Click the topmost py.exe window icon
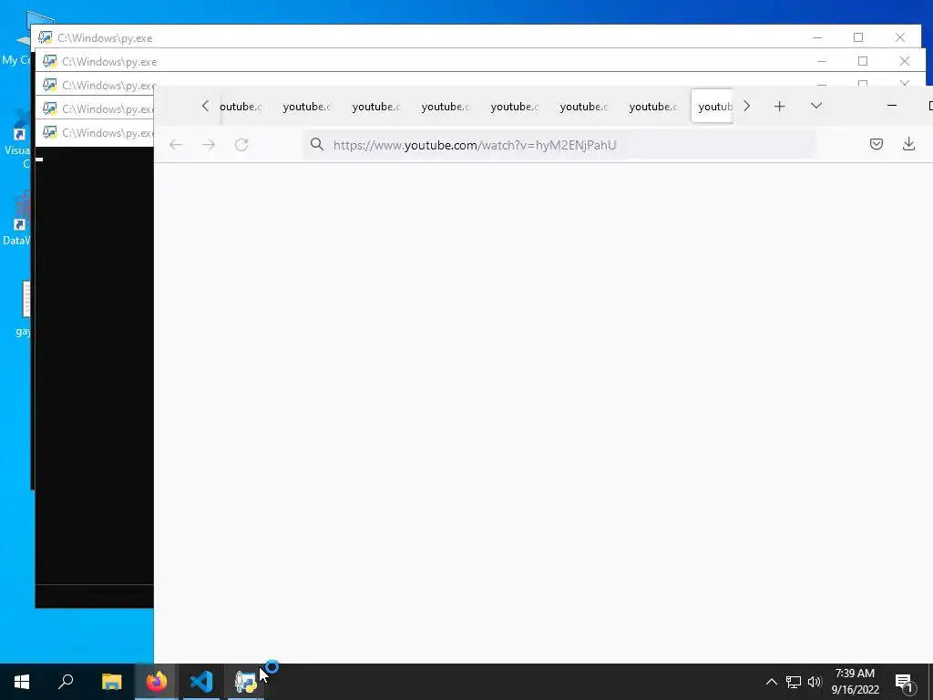The height and width of the screenshot is (700, 933). [45, 37]
